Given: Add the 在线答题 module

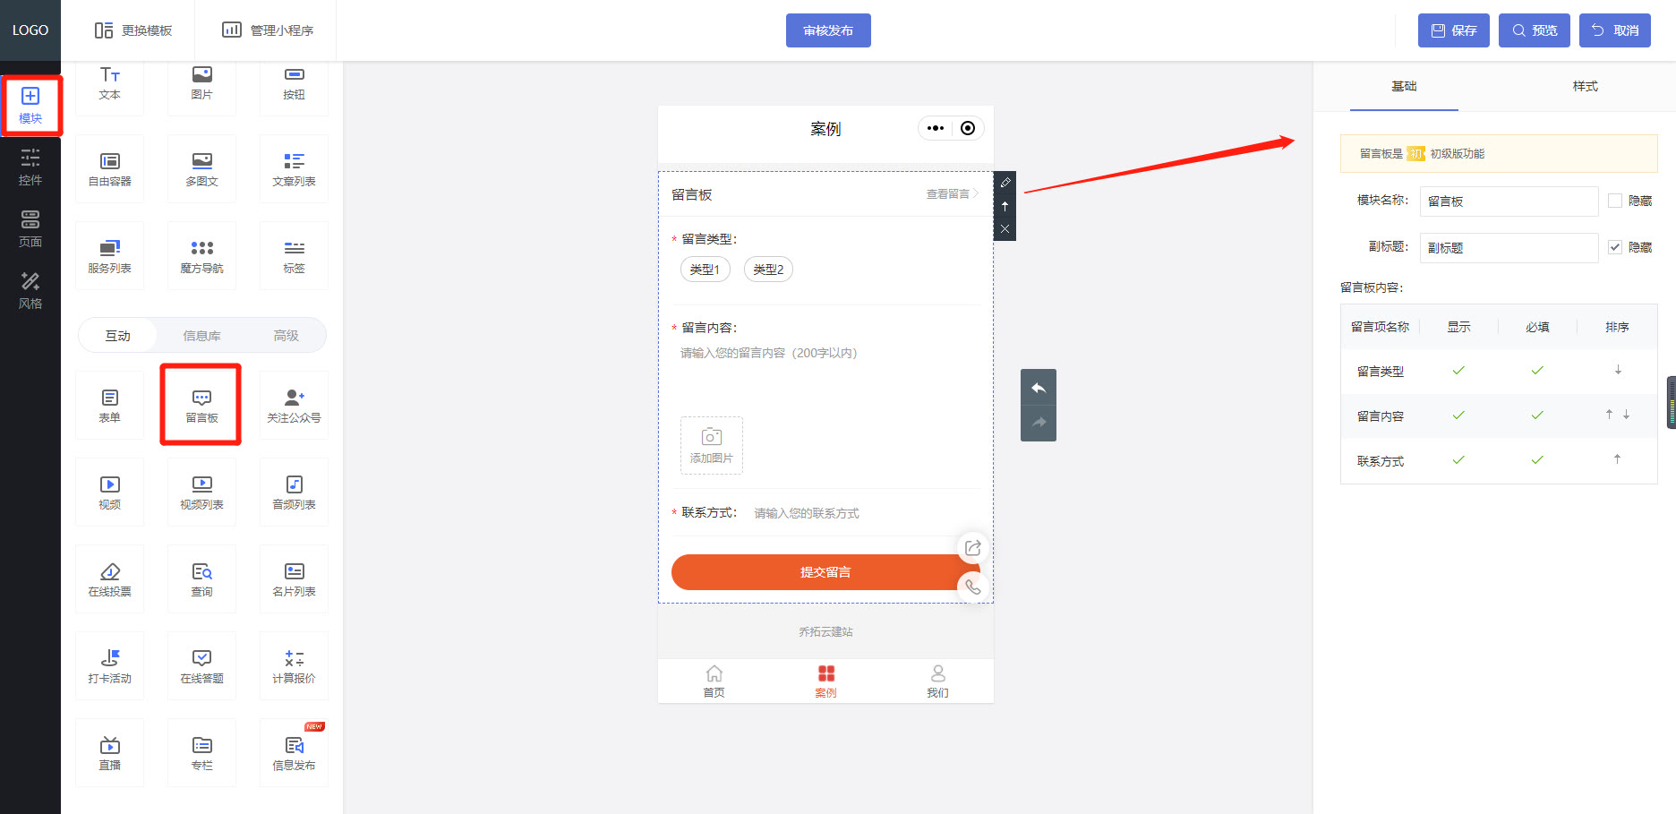Looking at the screenshot, I should [x=201, y=666].
